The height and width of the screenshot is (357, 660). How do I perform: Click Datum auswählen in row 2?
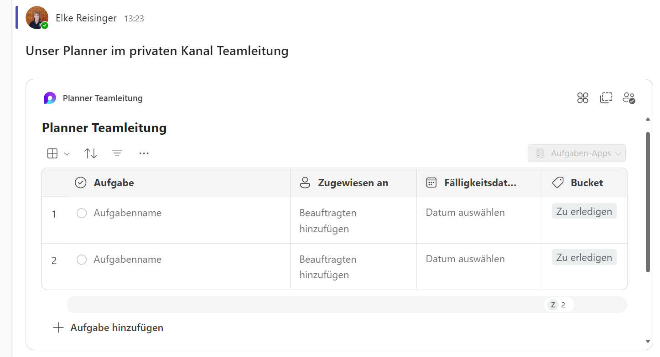click(x=465, y=259)
